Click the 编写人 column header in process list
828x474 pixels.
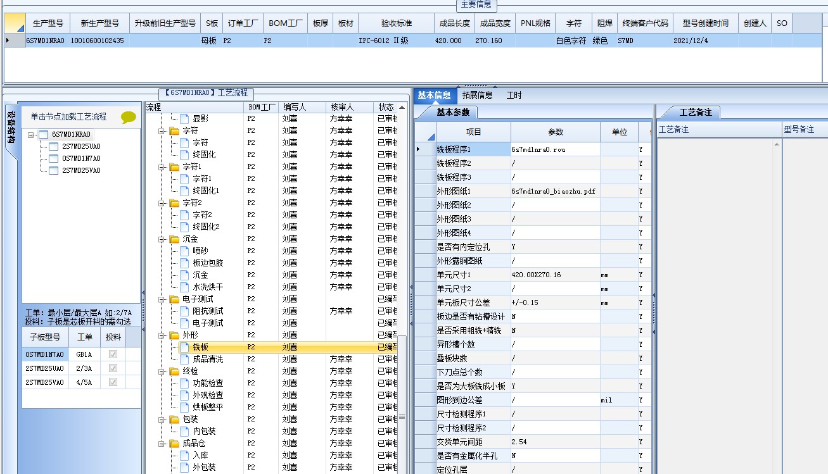pyautogui.click(x=302, y=108)
